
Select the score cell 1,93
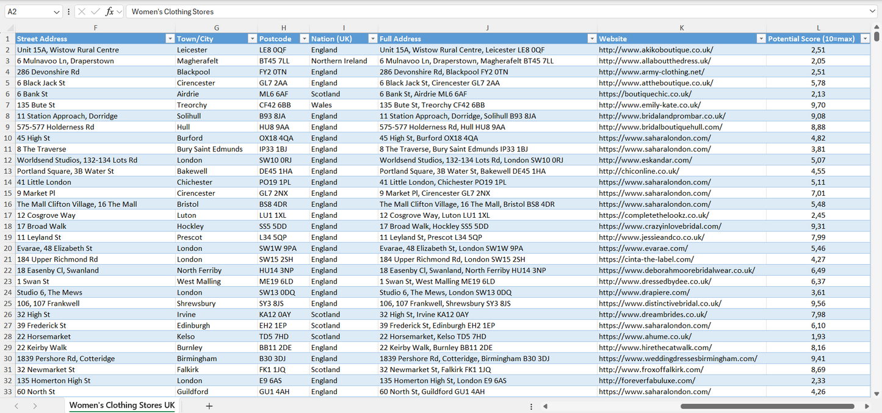(x=819, y=336)
